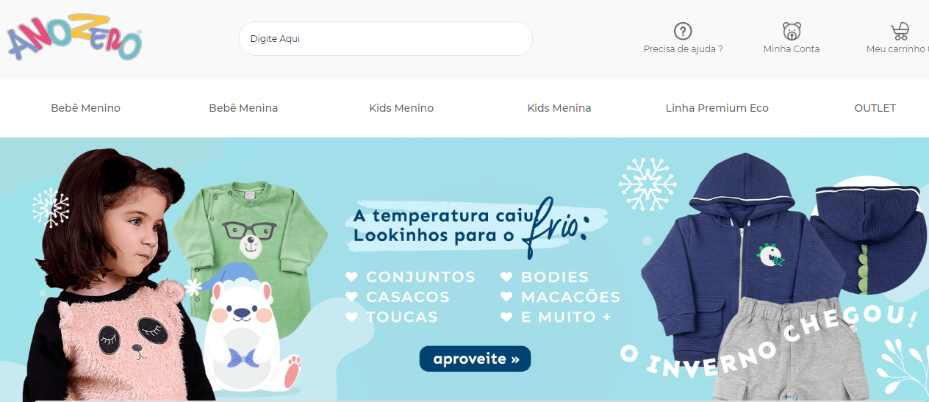
Task: Open the Minha Conta link
Action: [792, 49]
